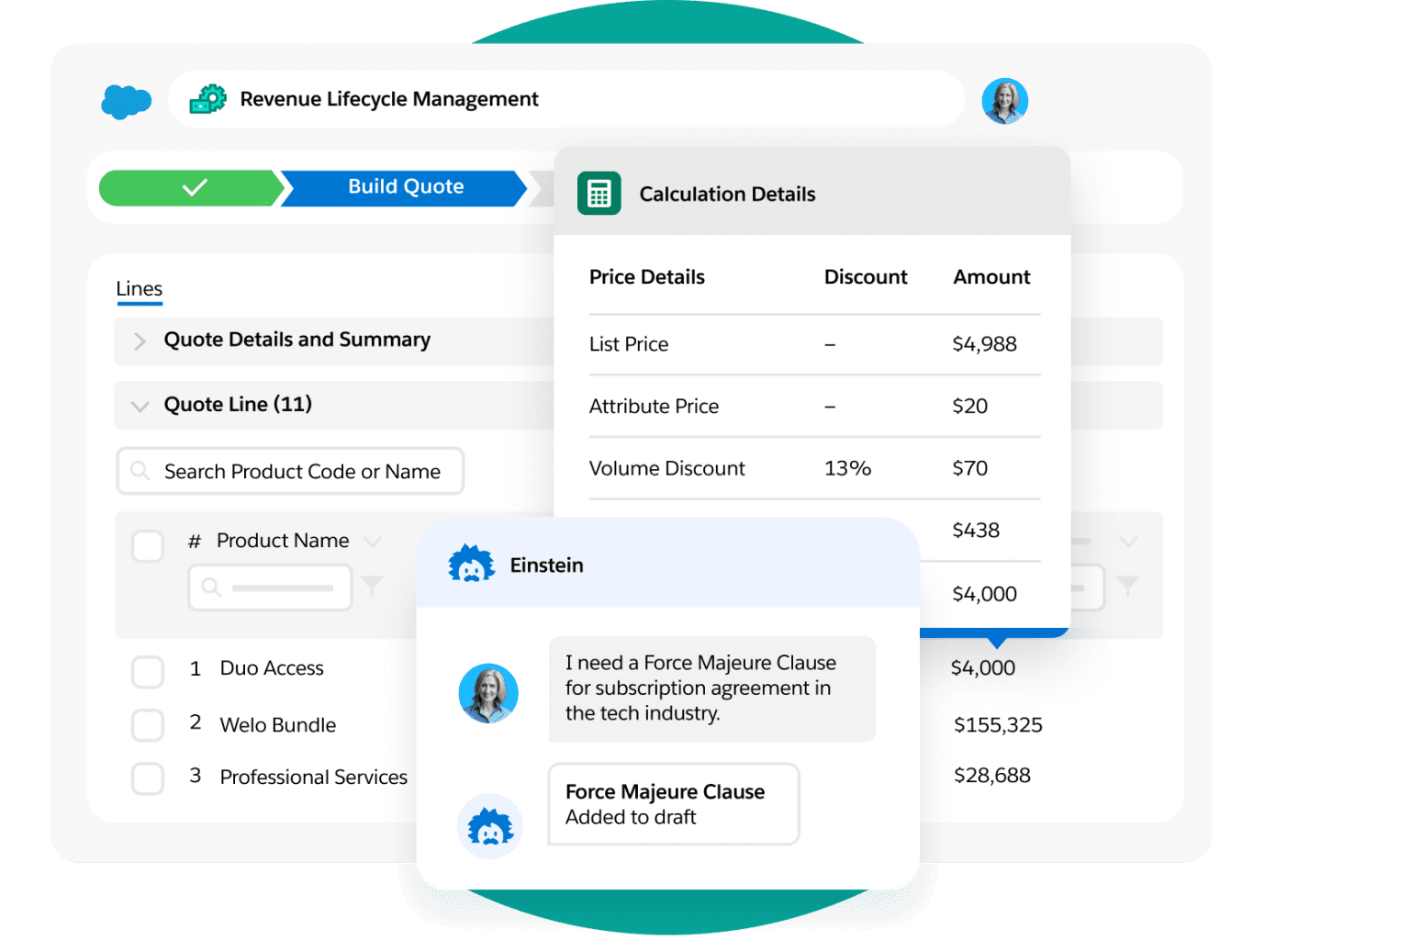Click the 13% discount value

(847, 468)
